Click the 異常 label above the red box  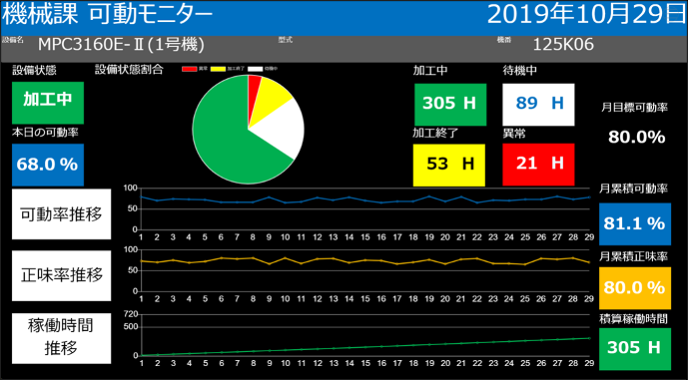point(514,134)
